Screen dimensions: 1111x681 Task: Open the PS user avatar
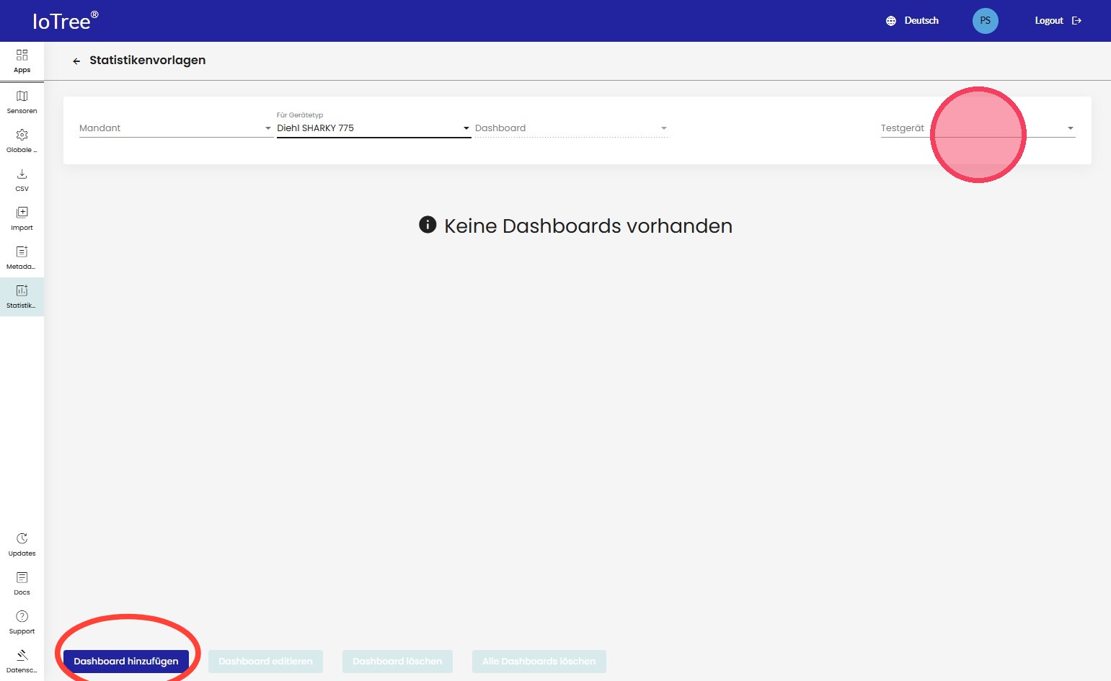click(x=985, y=21)
